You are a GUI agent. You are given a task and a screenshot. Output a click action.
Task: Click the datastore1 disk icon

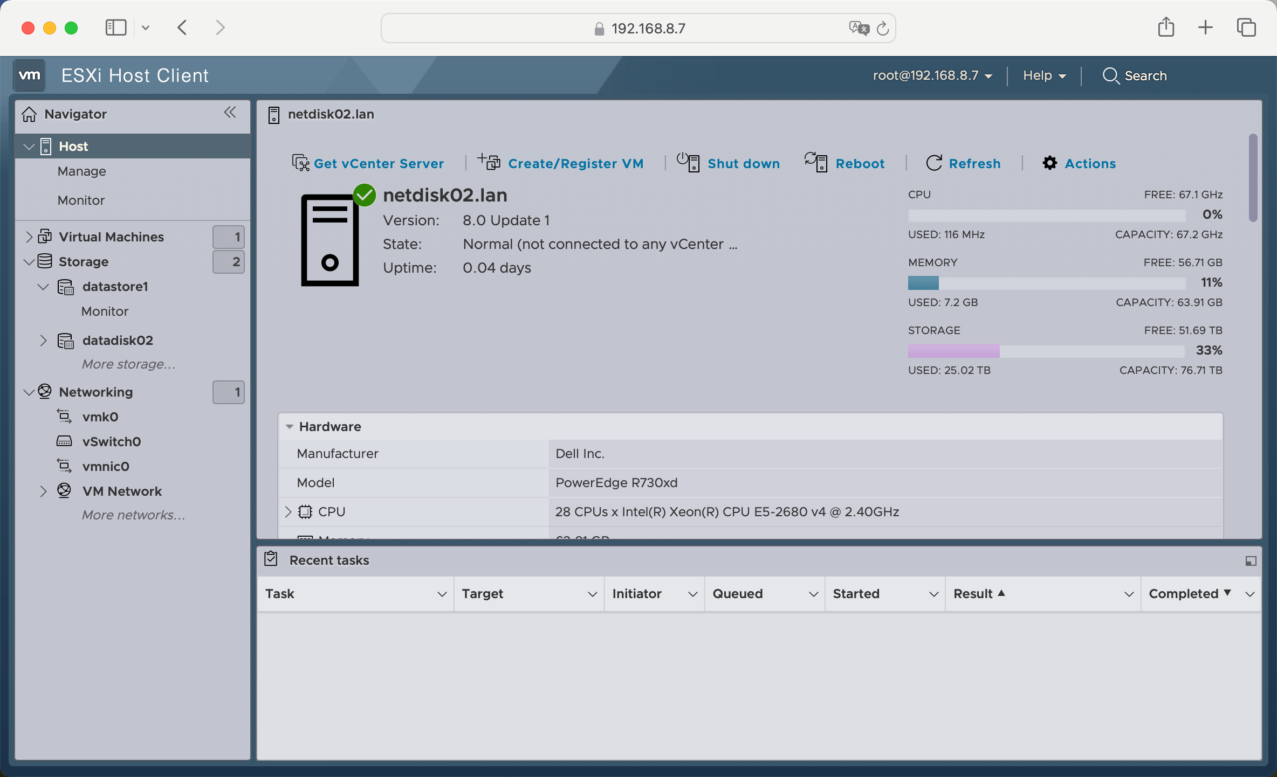[x=66, y=287]
